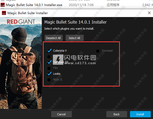Click the RED GIANT logo above the photo
Viewport: 153px width, 119px height.
[21, 21]
